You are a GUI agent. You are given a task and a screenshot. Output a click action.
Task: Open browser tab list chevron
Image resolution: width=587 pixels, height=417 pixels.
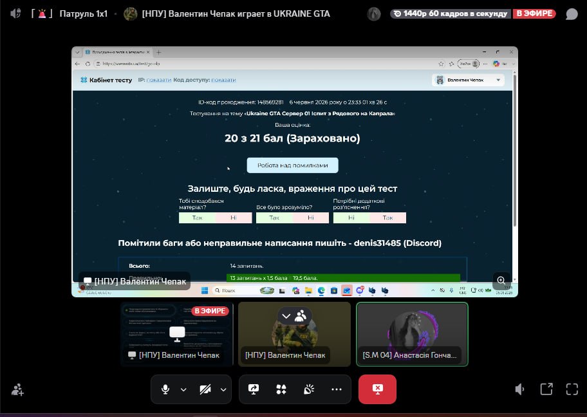77,52
